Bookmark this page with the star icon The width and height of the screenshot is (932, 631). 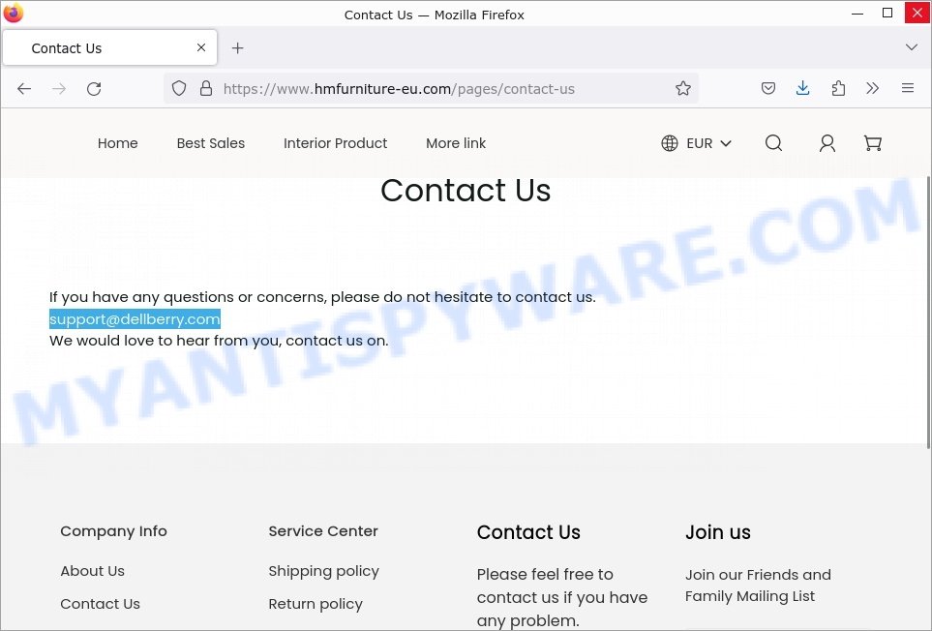pos(683,88)
